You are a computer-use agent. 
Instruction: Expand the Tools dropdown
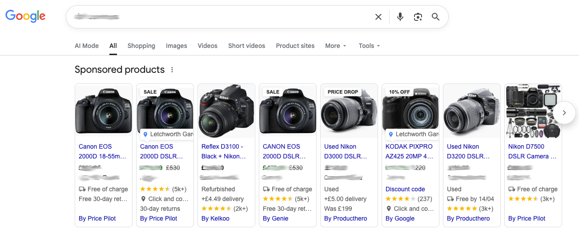point(370,46)
